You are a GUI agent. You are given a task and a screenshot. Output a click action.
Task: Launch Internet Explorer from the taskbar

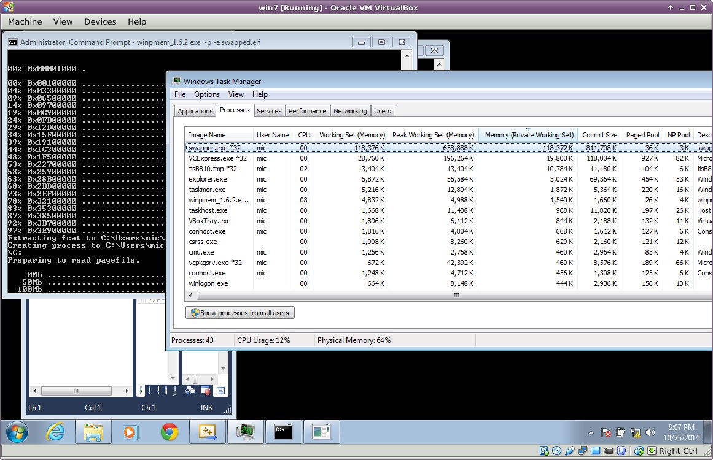pyautogui.click(x=55, y=432)
